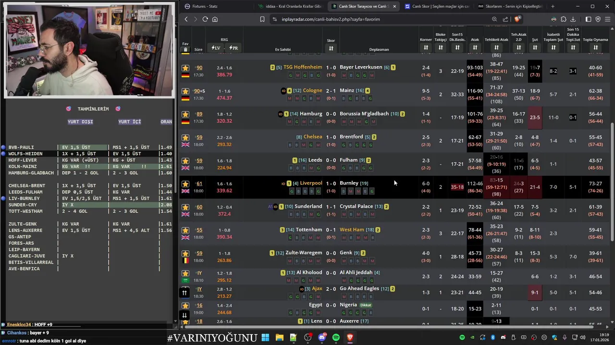
Task: Sort by the Tehlikeli Atak column
Action: [x=496, y=47]
